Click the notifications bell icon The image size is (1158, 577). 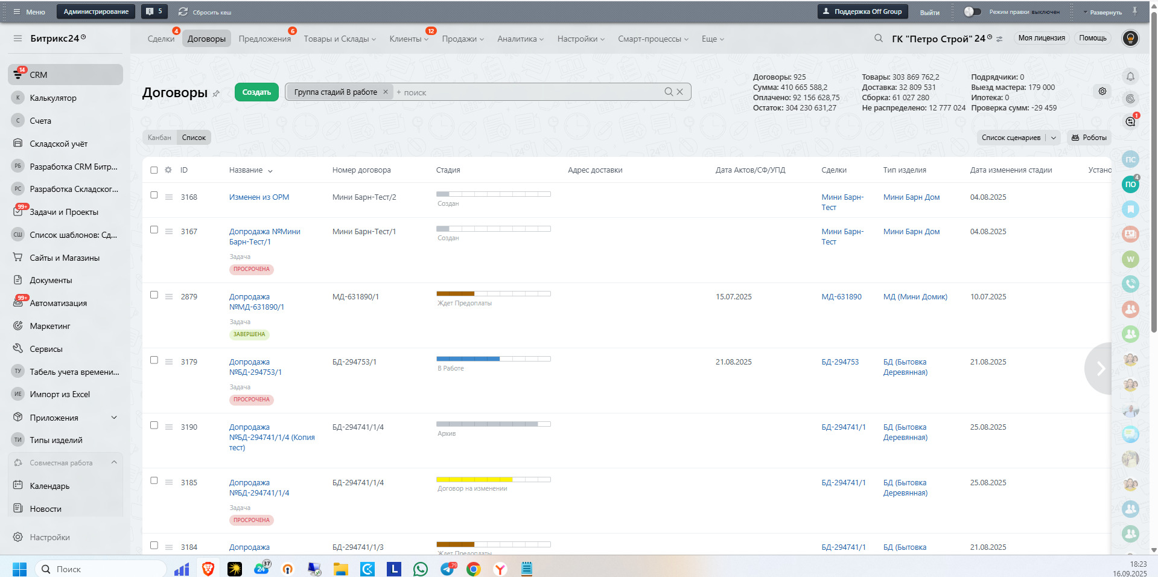click(x=1130, y=77)
